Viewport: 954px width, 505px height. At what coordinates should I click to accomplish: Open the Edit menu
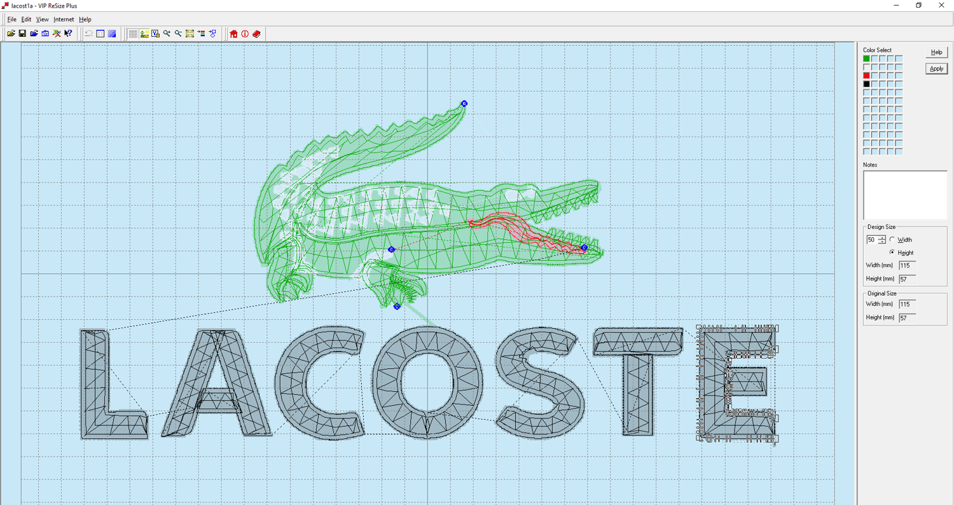pyautogui.click(x=26, y=20)
